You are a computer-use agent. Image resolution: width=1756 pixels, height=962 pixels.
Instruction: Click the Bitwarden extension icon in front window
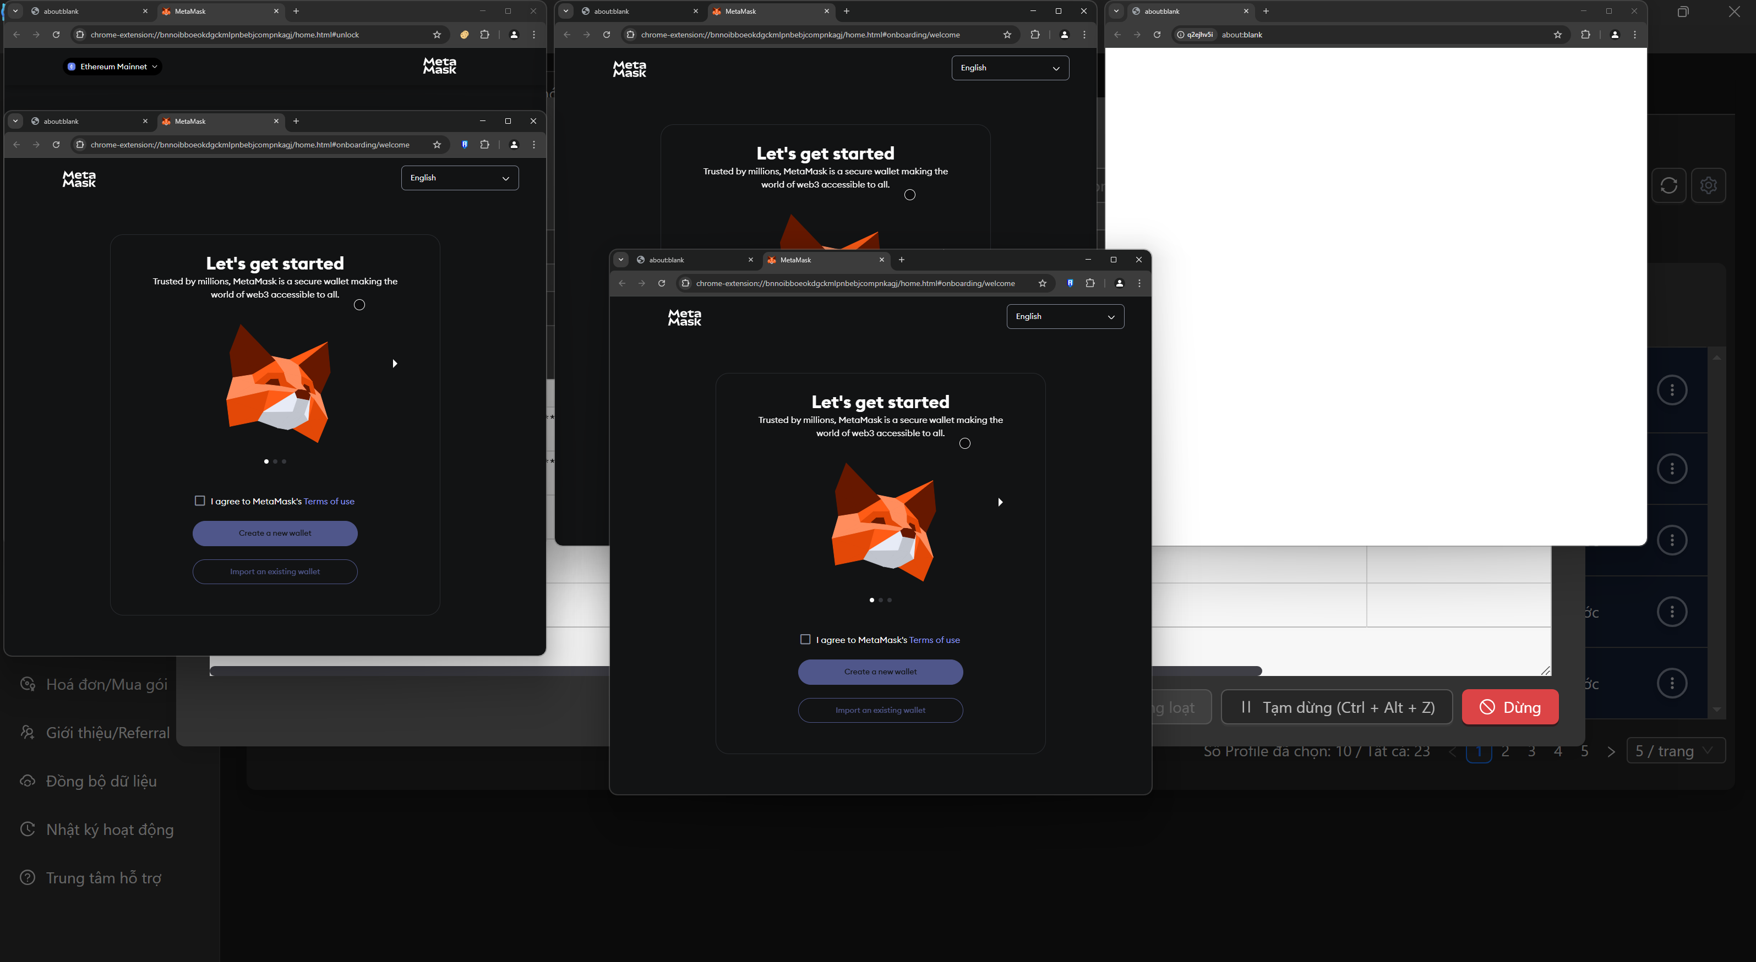[x=1070, y=283]
